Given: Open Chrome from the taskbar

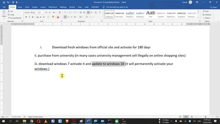Looking at the screenshot, I should point(32,121).
